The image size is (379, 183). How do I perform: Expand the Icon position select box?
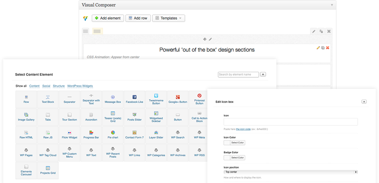click(290, 172)
